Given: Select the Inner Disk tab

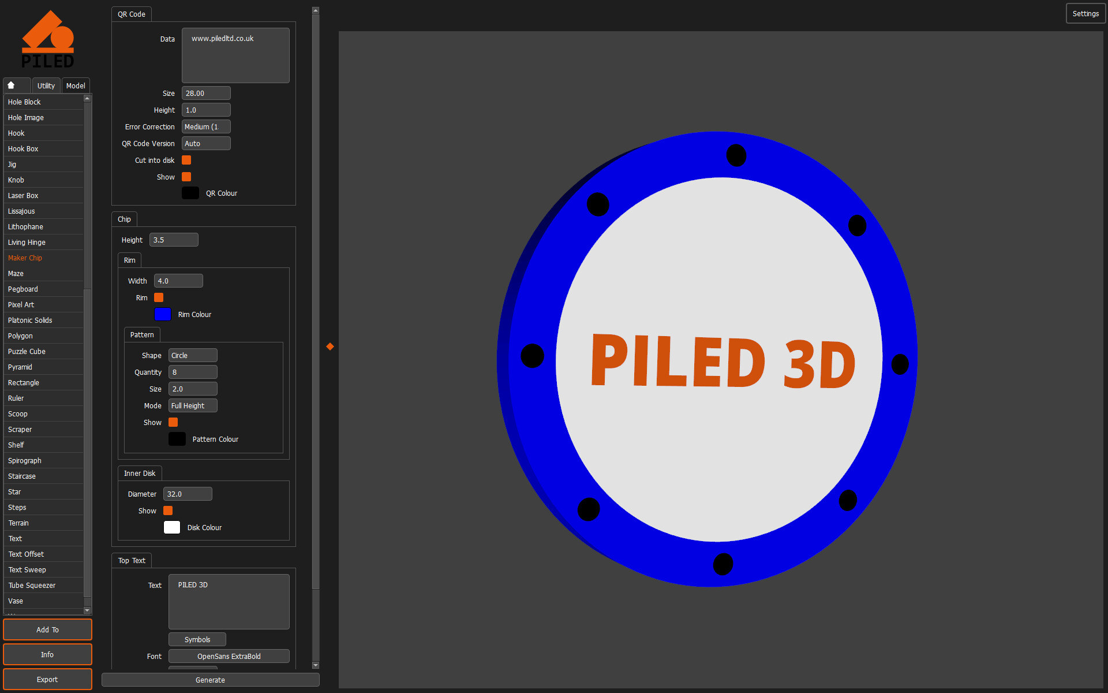Looking at the screenshot, I should click(140, 473).
